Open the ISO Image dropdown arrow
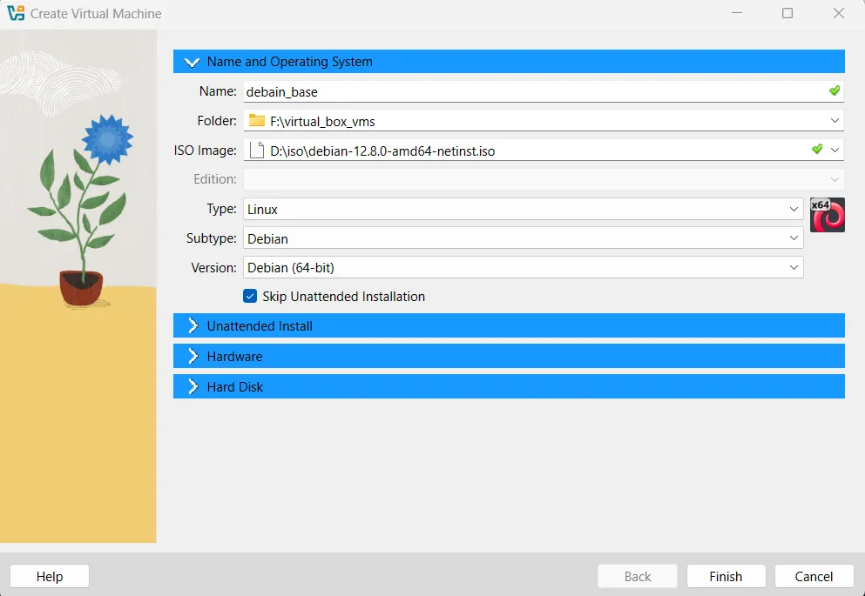 (x=835, y=150)
